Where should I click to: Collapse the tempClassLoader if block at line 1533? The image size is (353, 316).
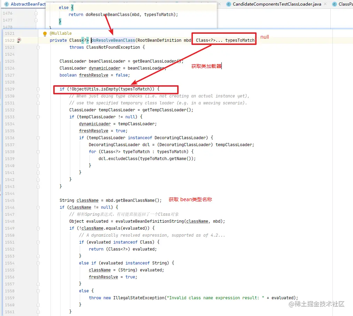(x=38, y=117)
